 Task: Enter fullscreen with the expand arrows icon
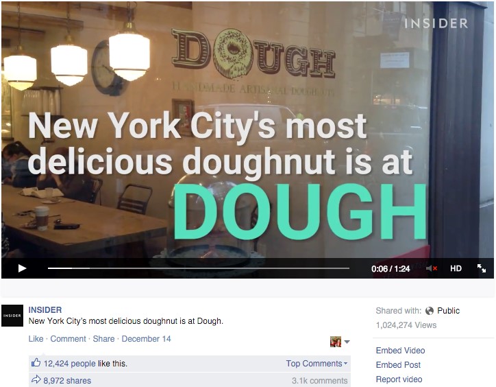[x=482, y=268]
